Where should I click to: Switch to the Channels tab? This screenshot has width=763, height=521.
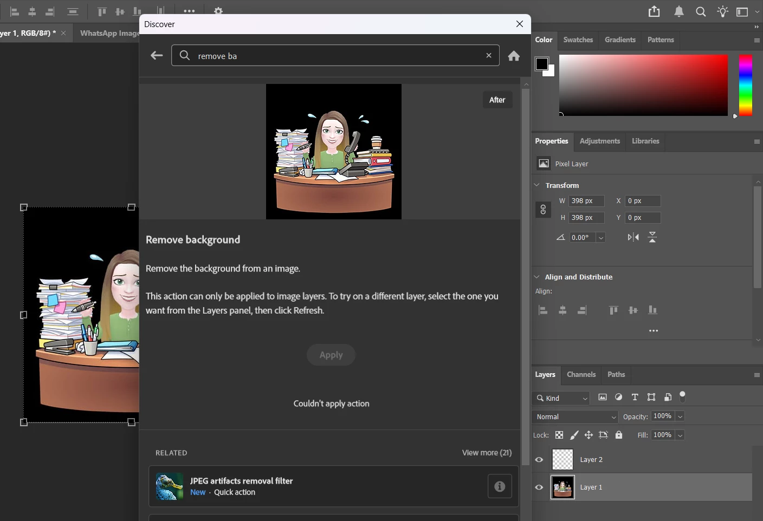(x=581, y=375)
